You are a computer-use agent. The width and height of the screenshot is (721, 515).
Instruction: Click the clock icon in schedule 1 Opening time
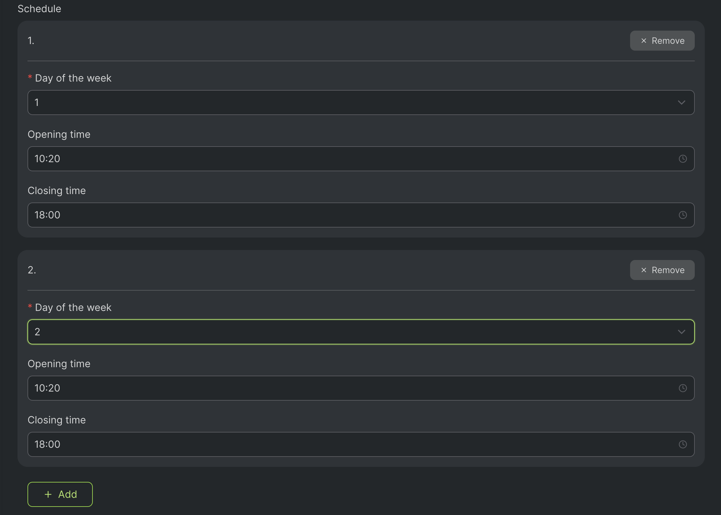[x=683, y=159]
